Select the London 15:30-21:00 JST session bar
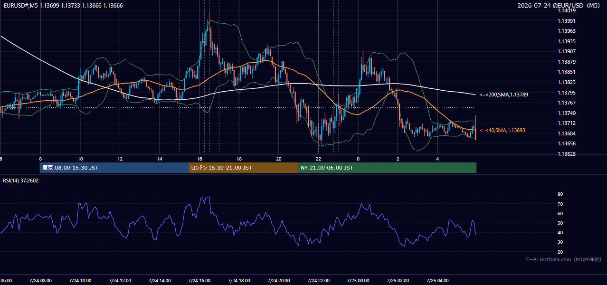607x285 pixels. click(243, 168)
